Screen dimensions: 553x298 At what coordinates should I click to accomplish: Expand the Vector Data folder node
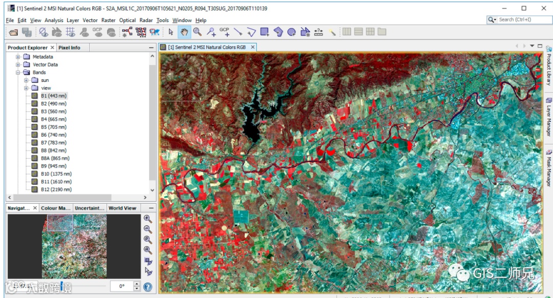coord(17,65)
